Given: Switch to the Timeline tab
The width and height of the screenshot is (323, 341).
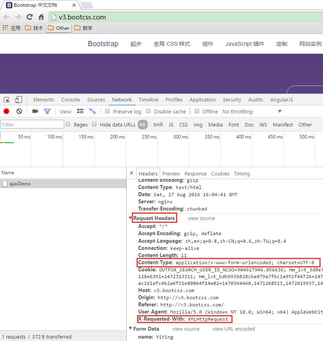Looking at the screenshot, I should pos(149,100).
